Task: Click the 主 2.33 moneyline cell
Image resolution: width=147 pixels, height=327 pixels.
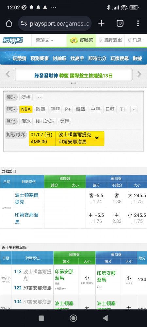Action: point(117,218)
